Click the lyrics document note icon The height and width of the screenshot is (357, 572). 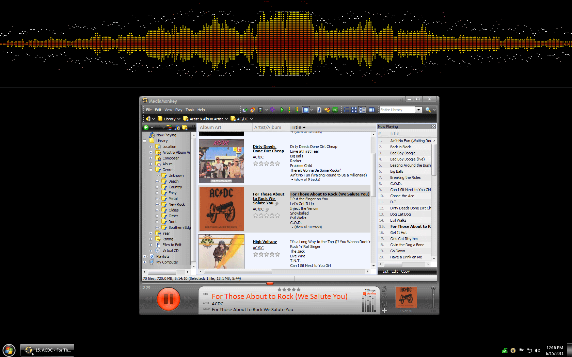319,110
